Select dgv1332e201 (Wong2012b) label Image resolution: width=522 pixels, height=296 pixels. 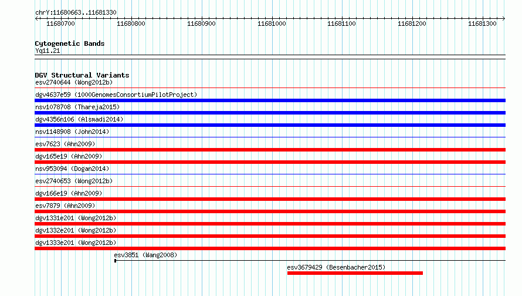coord(76,230)
